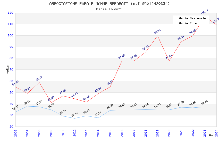219x142 pixels.
Task: Click the 58.77 data label
Action: click(39, 78)
